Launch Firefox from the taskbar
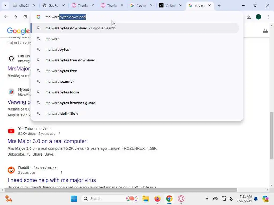Viewport: 274px width, 205px height. point(157,199)
